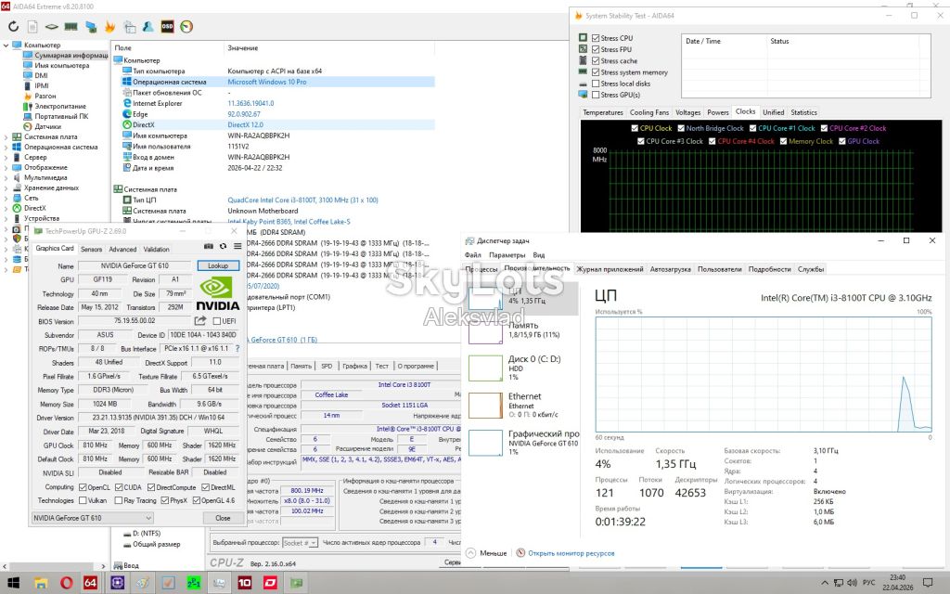Open the Temperatures tab in Stability Test
Image resolution: width=950 pixels, height=594 pixels.
(602, 112)
